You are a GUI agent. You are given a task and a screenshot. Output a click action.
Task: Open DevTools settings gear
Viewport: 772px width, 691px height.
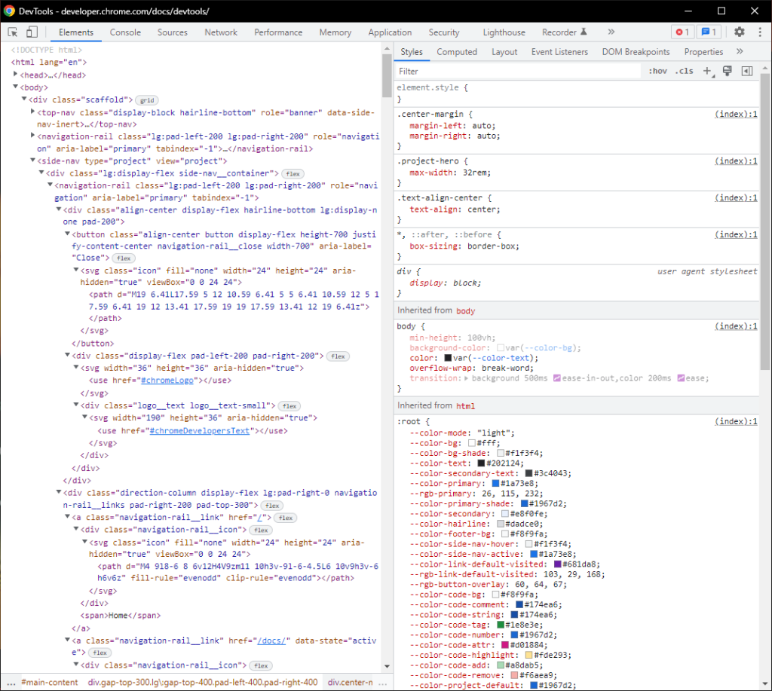pos(740,32)
